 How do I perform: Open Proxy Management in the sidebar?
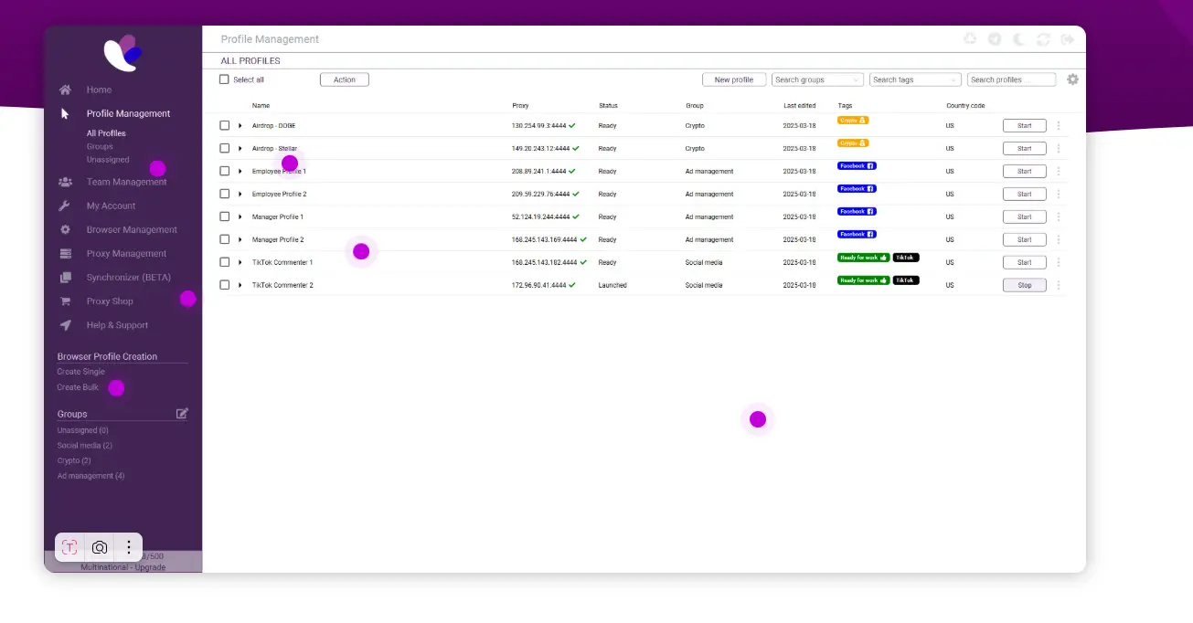coord(126,254)
